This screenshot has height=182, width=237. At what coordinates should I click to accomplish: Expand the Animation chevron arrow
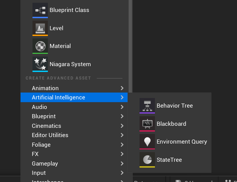click(122, 88)
